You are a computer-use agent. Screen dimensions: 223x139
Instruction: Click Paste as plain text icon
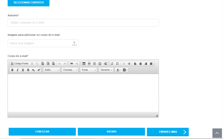[x=48, y=64]
